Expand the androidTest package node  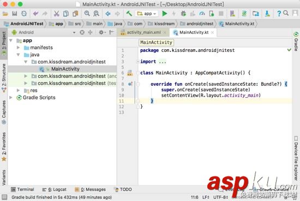tap(26, 76)
